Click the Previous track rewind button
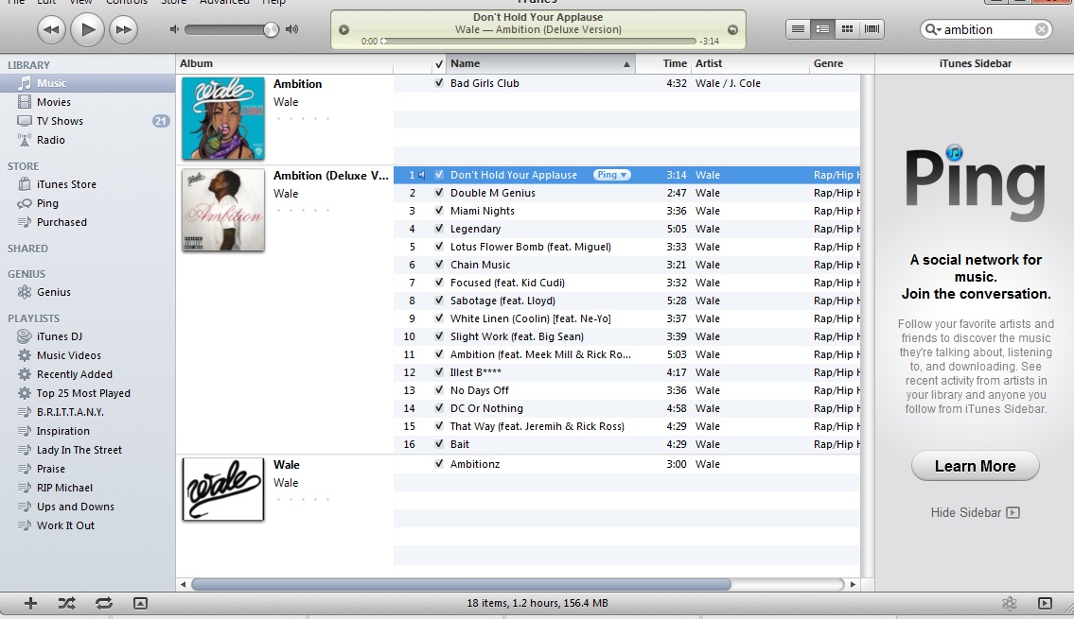This screenshot has height=619, width=1074. point(51,29)
